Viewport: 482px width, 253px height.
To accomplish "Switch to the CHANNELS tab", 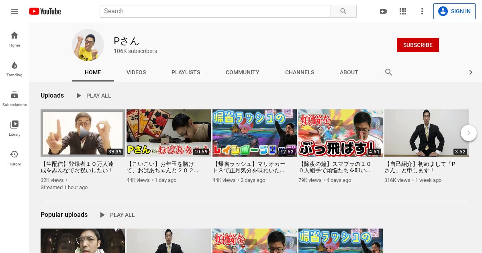I will click(300, 72).
